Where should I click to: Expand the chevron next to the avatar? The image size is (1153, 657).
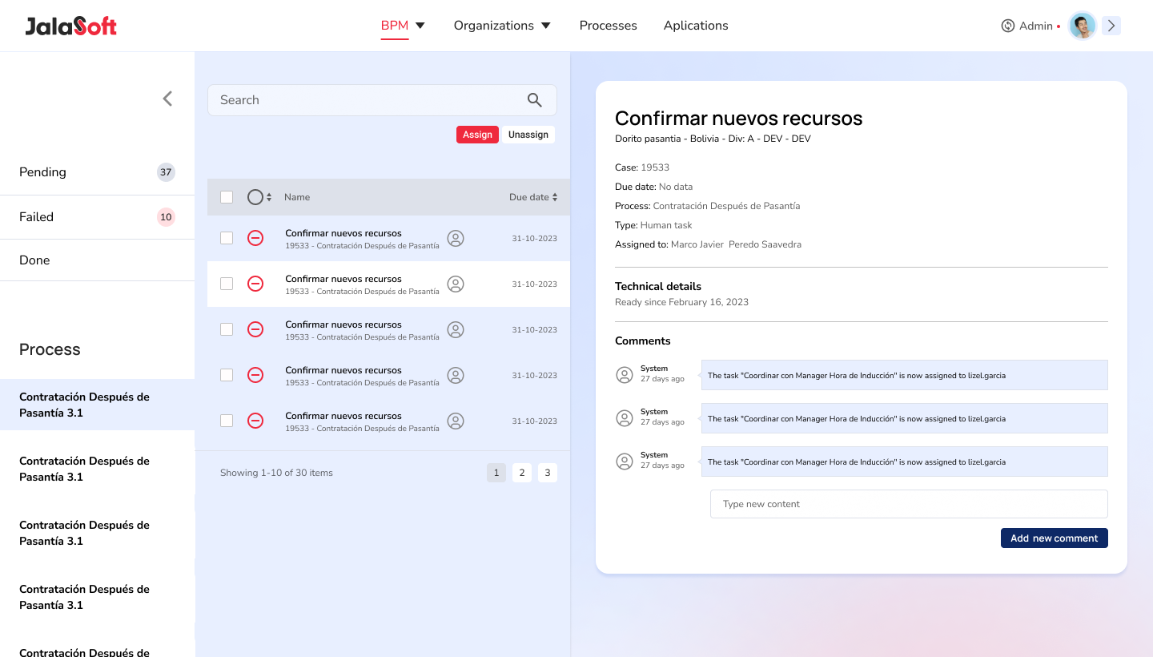(1111, 26)
